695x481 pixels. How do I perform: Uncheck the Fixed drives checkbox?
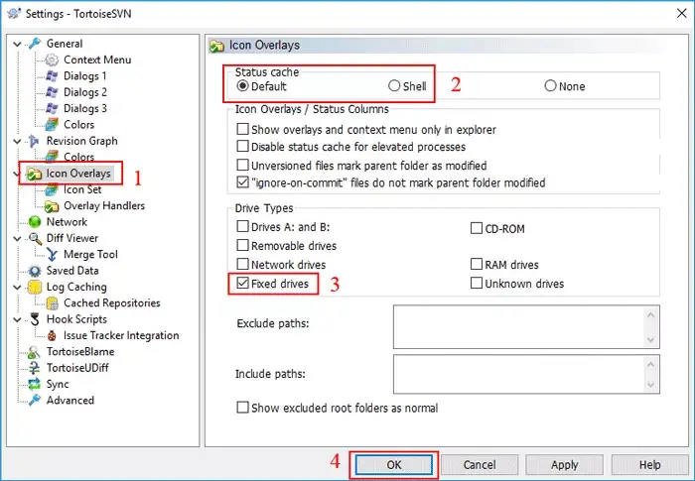[242, 283]
